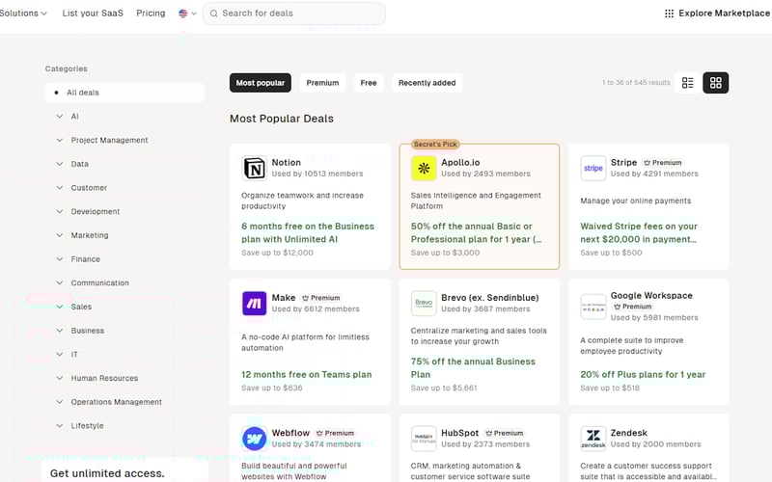Click '75% off the annual Business Plan' offer
The height and width of the screenshot is (482, 772).
pos(473,368)
